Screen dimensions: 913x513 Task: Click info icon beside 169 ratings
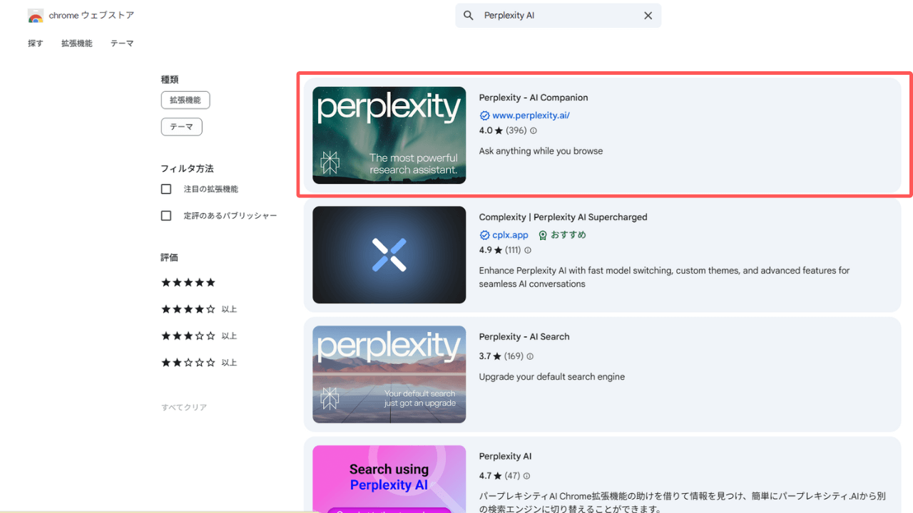click(530, 356)
